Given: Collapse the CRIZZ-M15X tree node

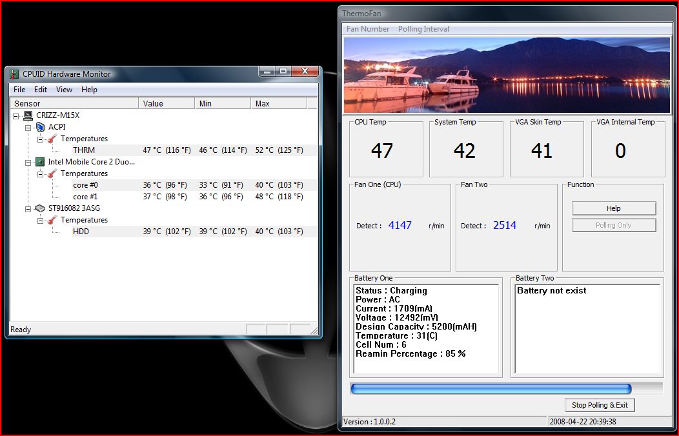Looking at the screenshot, I should [16, 116].
